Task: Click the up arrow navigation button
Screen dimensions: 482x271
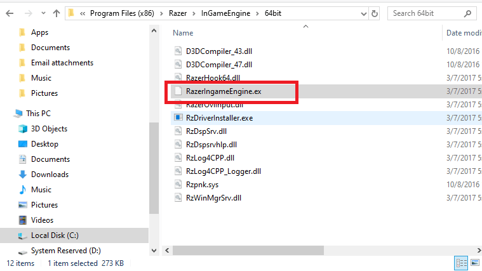Action: pyautogui.click(x=57, y=13)
